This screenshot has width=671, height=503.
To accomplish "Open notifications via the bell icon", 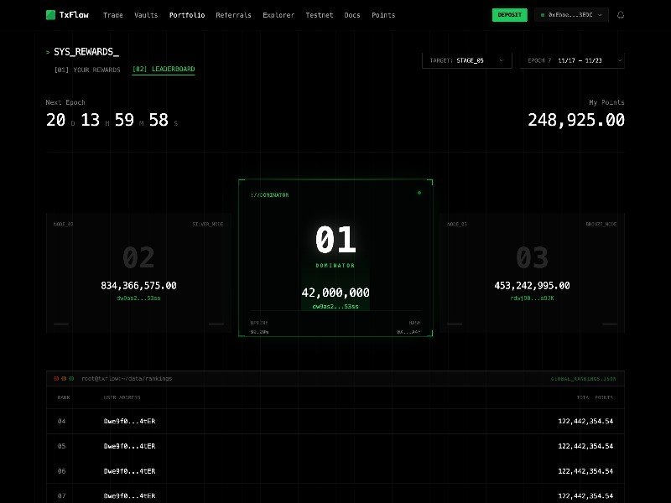I will [621, 14].
